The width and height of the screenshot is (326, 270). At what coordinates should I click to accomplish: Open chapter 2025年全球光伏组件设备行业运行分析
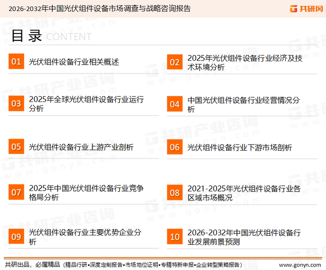pyautogui.click(x=86, y=104)
